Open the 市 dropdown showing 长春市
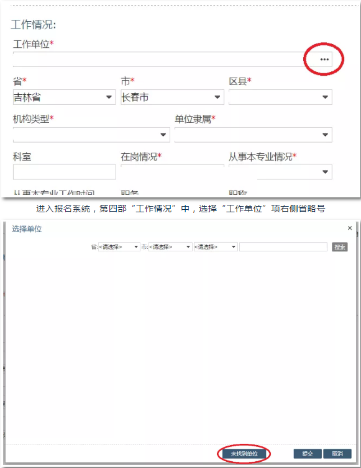 pyautogui.click(x=173, y=97)
